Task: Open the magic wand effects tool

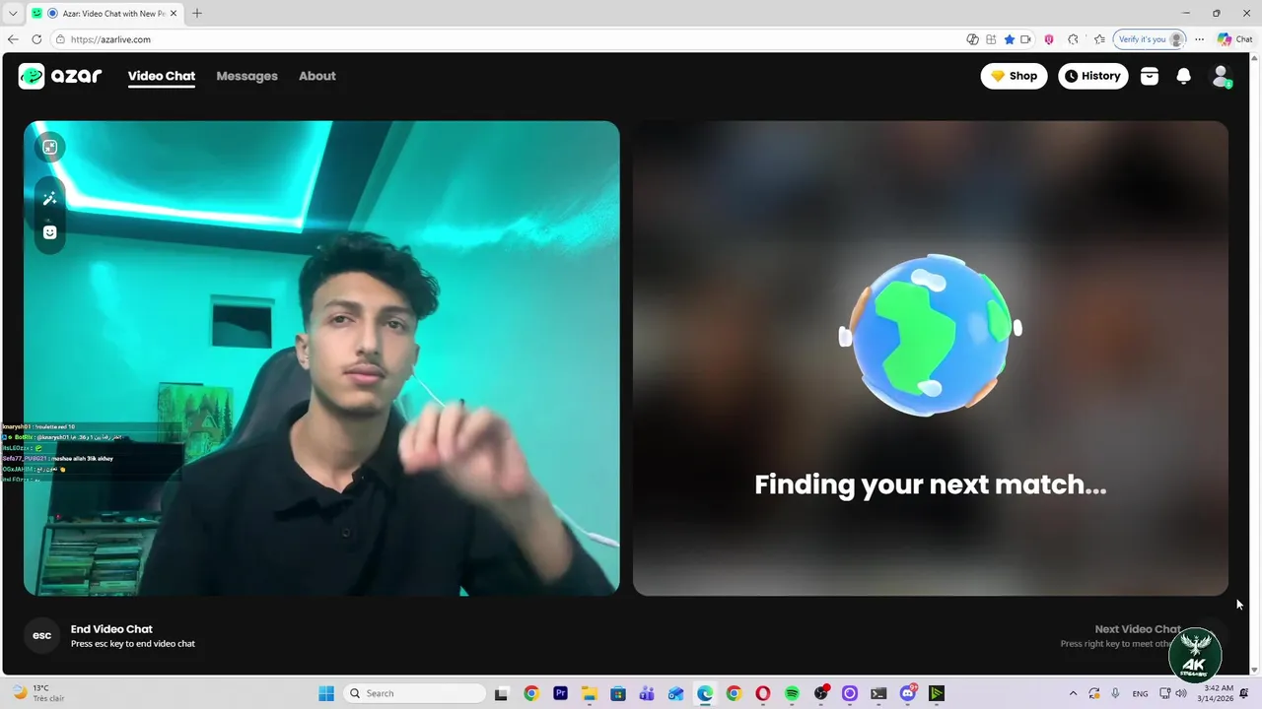Action: pos(49,198)
